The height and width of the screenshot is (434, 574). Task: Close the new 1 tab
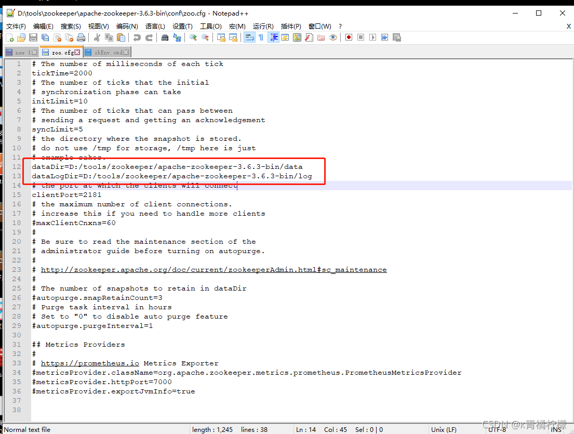pos(34,52)
